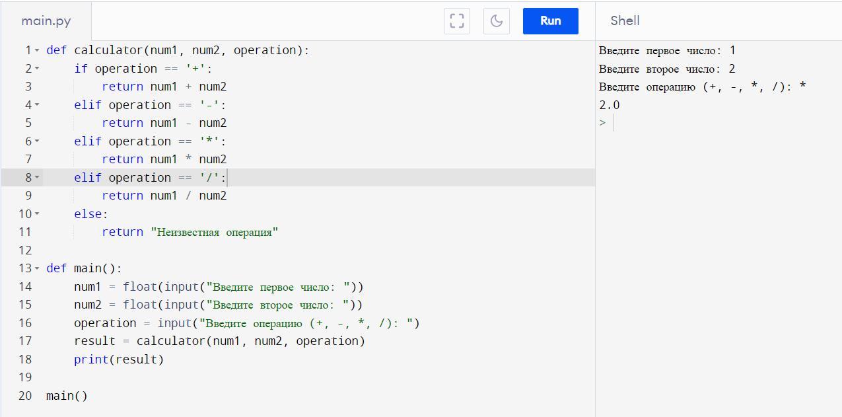
Task: Click line number 20 in the gutter
Action: (x=25, y=396)
